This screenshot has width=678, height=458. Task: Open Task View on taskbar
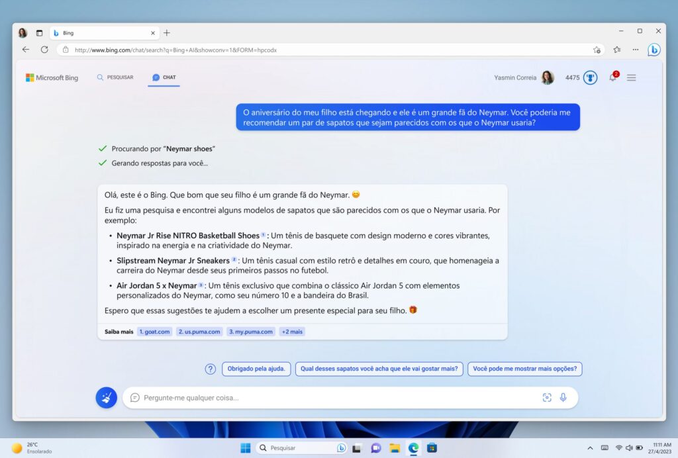[357, 448]
